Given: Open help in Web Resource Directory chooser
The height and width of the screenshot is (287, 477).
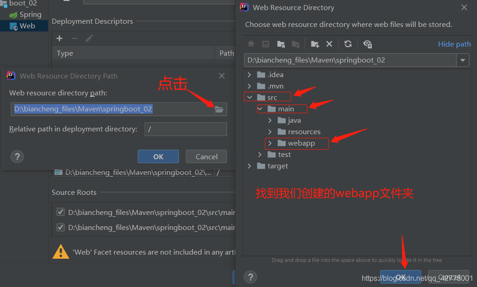Looking at the screenshot, I should point(250,277).
